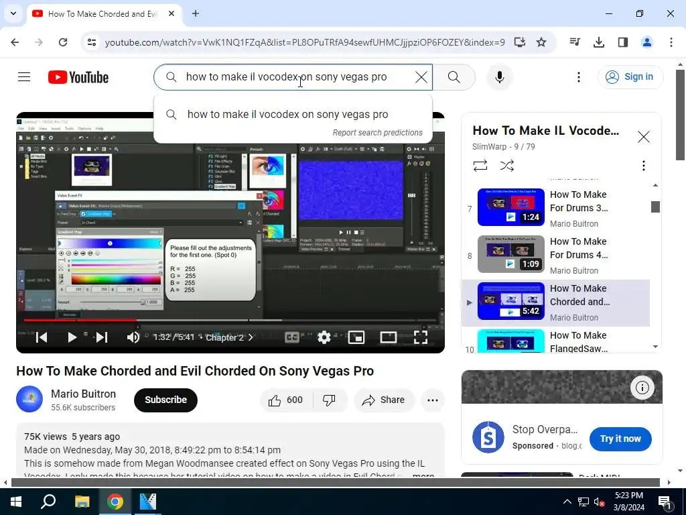Viewport: 686px width, 515px height.
Task: Open Chrome downloads
Action: point(598,42)
